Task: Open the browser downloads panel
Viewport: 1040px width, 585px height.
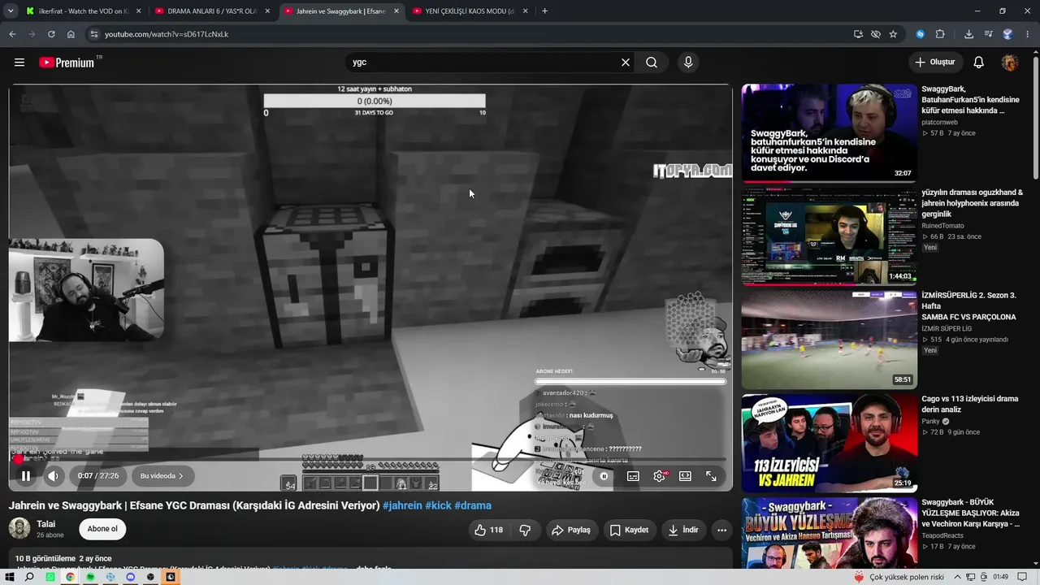Action: 968,34
